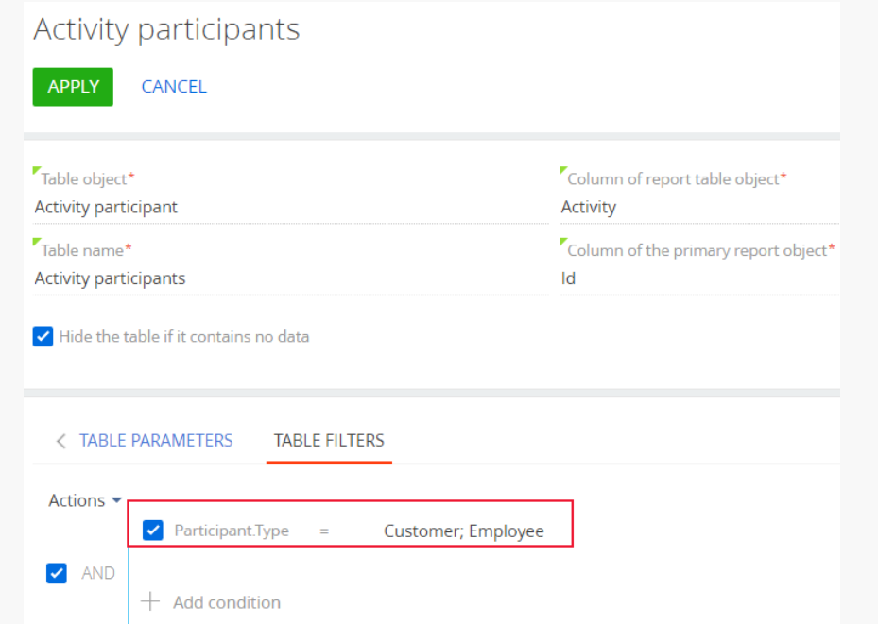
Task: Select the Table Filters tab
Action: (329, 441)
